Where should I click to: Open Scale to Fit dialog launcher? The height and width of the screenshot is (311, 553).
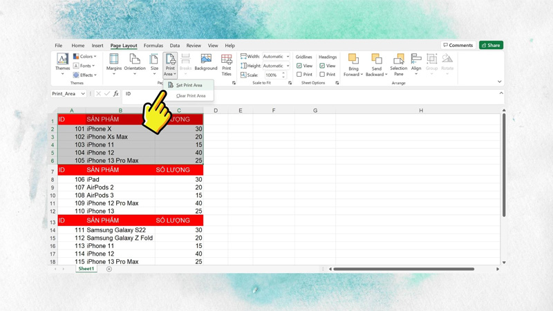point(290,83)
